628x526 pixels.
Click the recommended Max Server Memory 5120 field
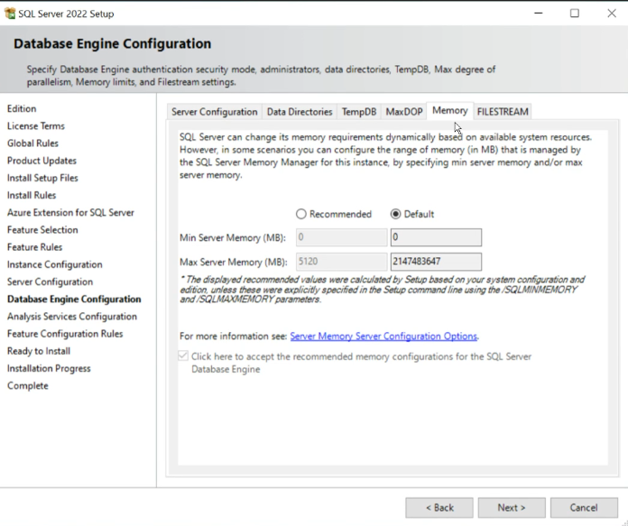342,262
